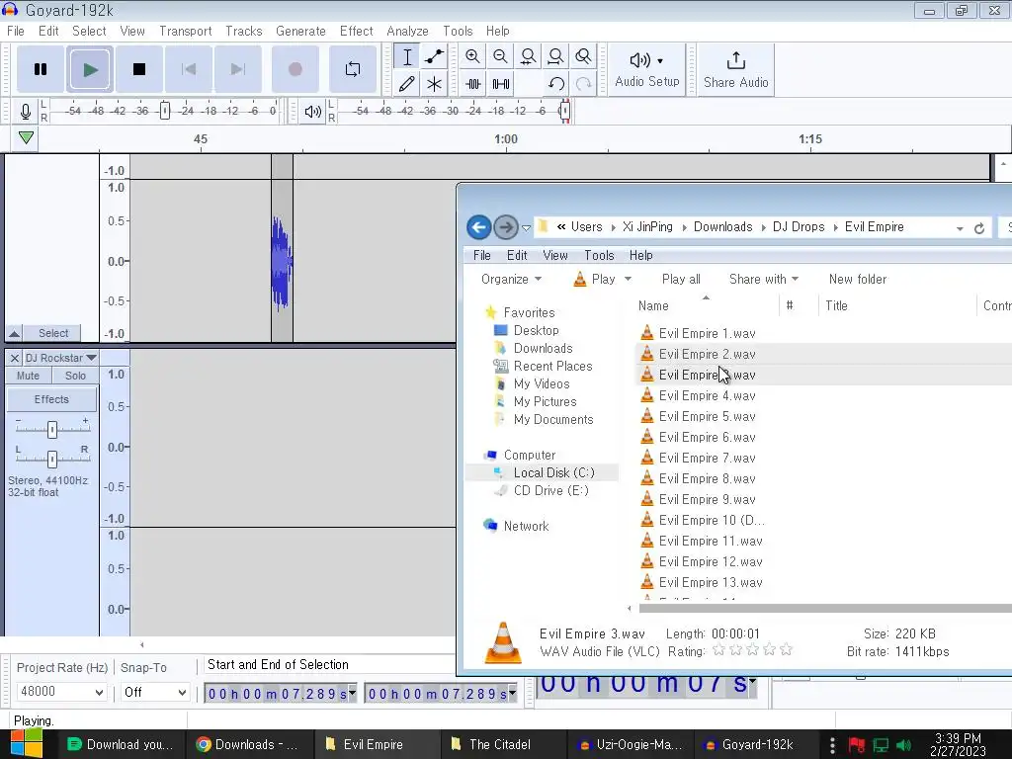
Task: Click the Zoom toggle icon
Action: 583,56
